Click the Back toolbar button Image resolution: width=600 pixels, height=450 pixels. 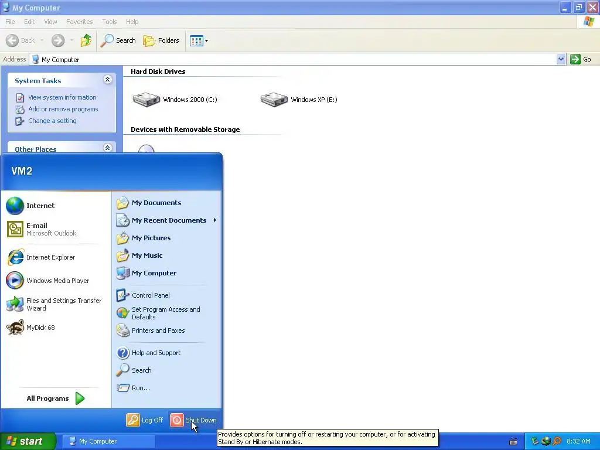tap(21, 40)
